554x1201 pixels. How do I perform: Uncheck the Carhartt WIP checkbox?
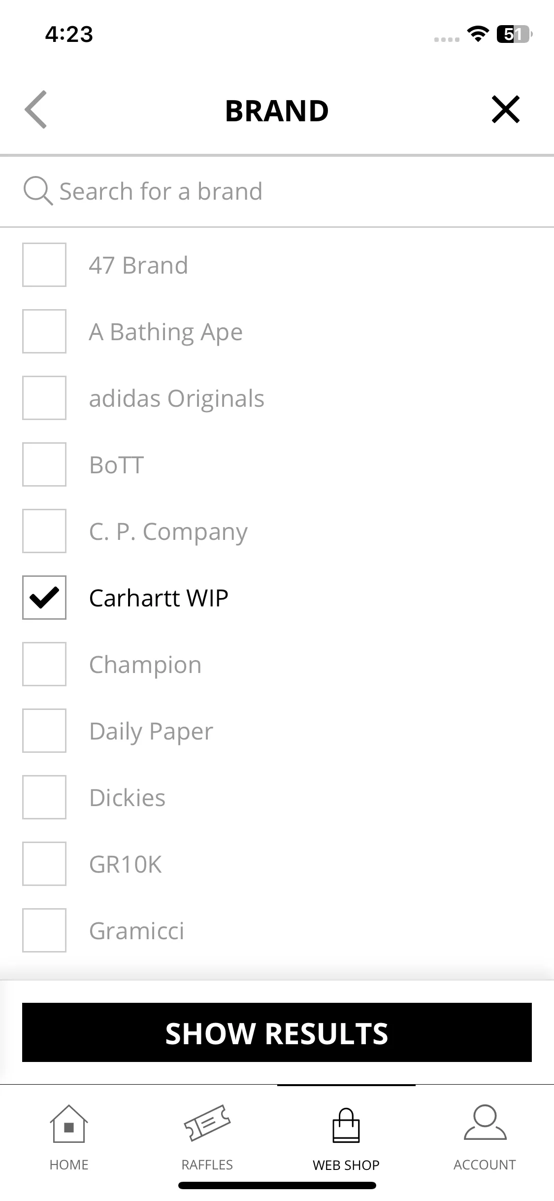[x=44, y=598]
